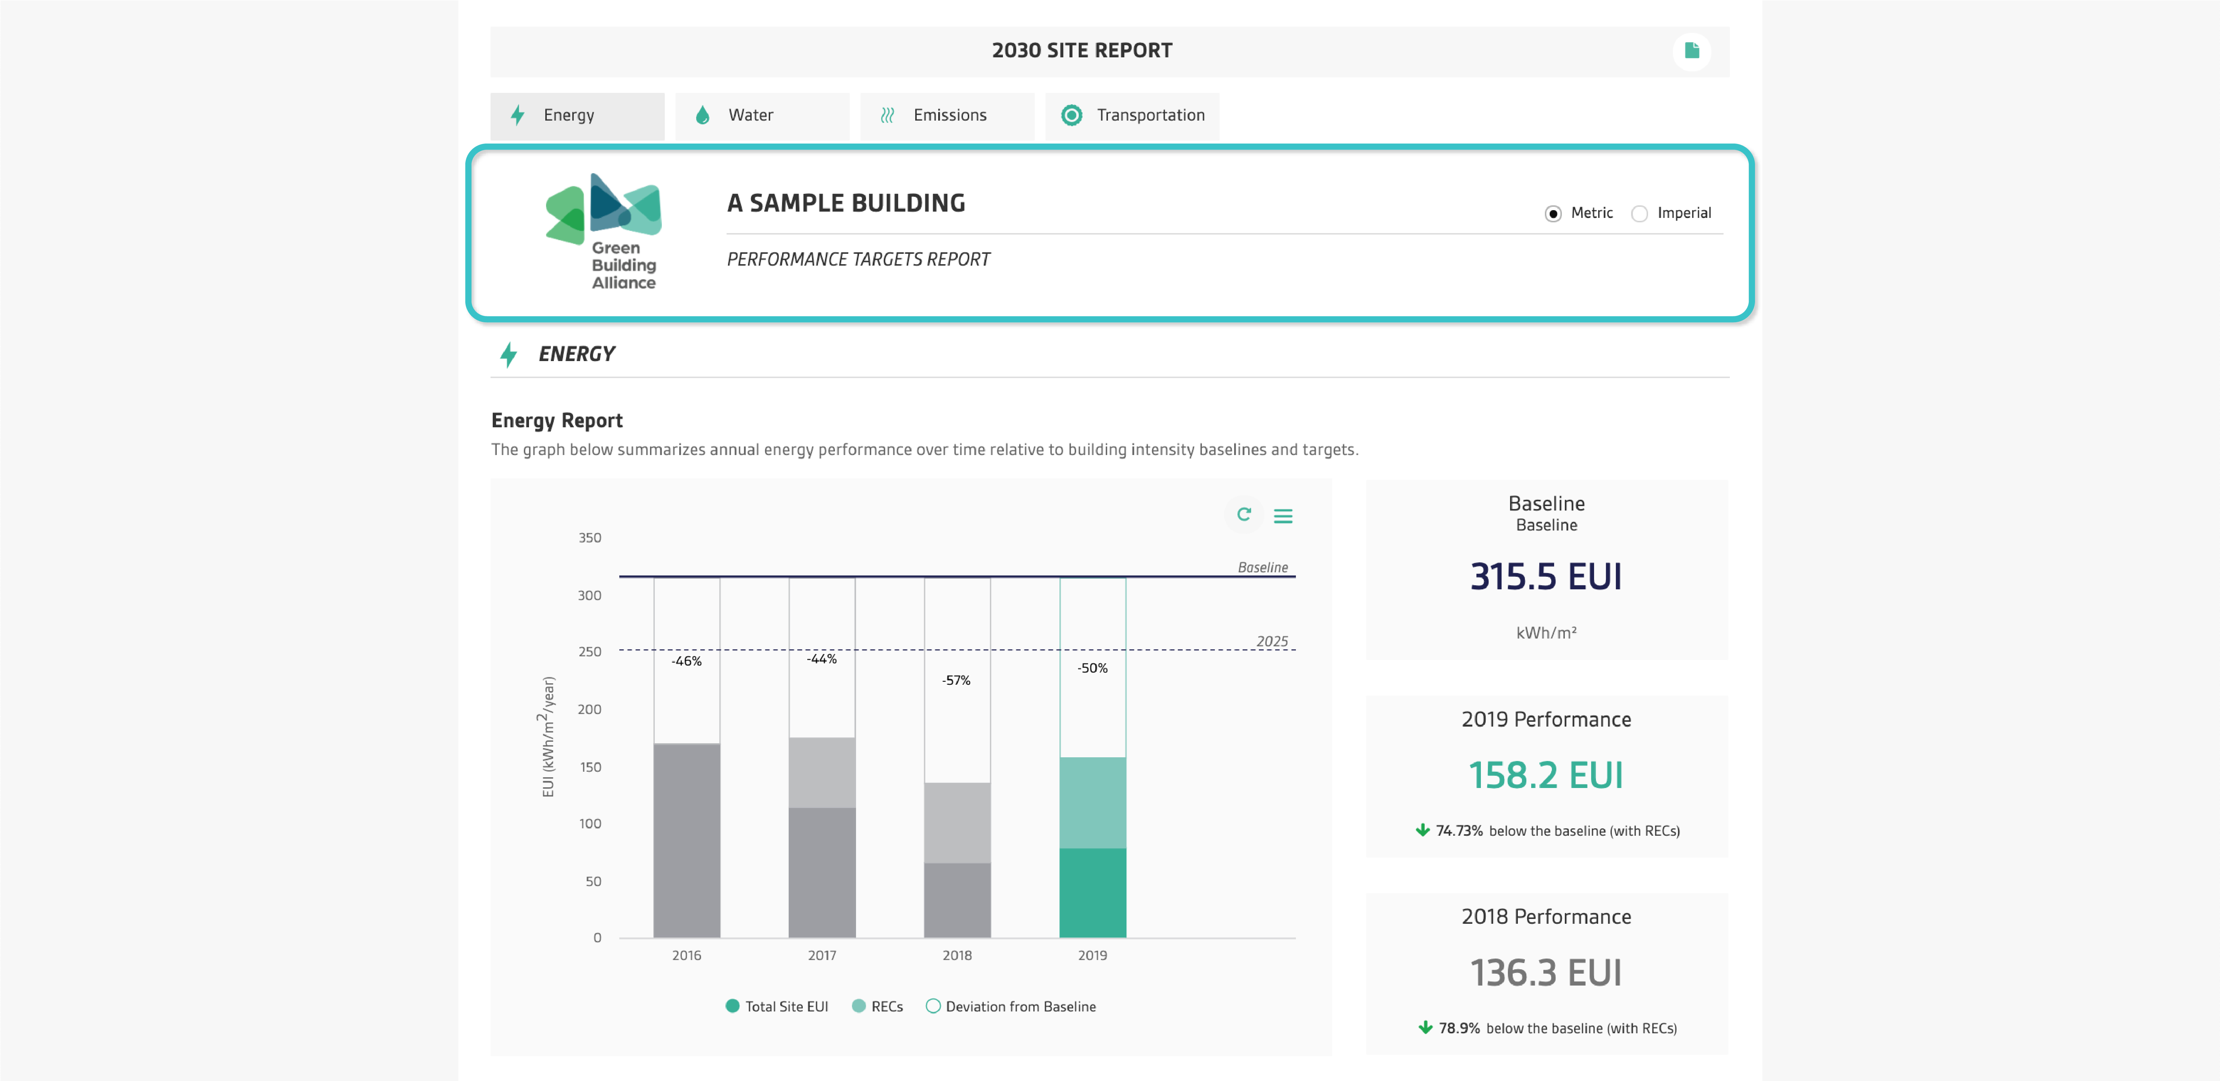Image resolution: width=2220 pixels, height=1081 pixels.
Task: Click the Green Building Alliance logo
Action: [604, 231]
